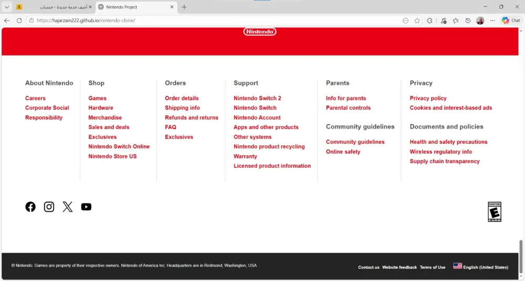Open Refunds and returns link
This screenshot has height=281, width=525.
point(192,117)
